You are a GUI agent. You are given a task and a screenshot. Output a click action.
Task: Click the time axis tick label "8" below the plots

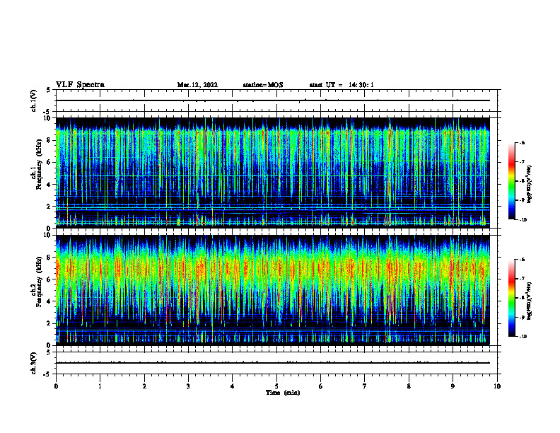point(409,386)
